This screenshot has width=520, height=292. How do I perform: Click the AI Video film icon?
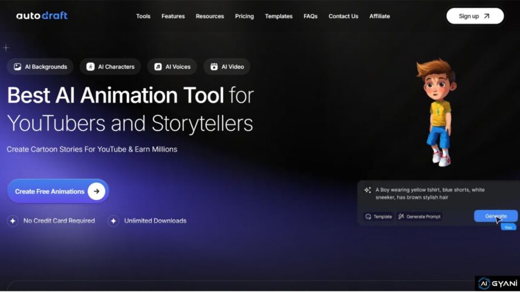214,67
